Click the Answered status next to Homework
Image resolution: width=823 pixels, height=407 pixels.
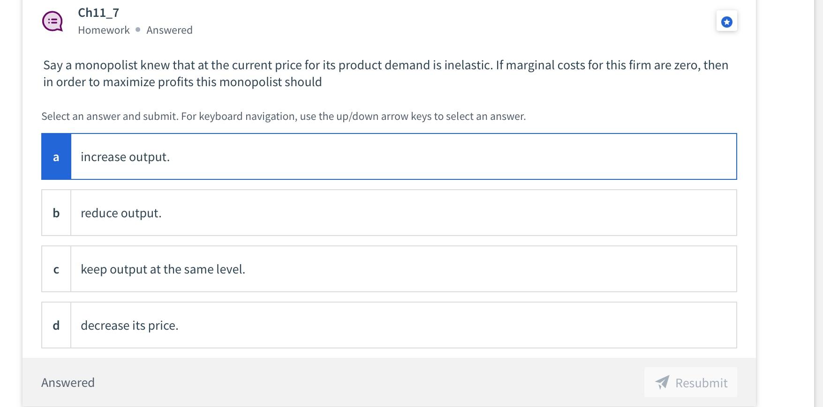pos(169,30)
